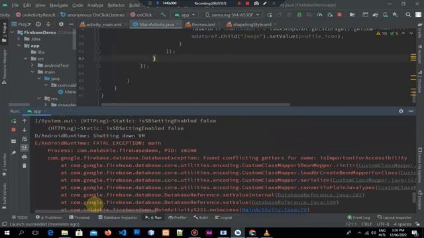Switch to shapeImgStyle.xml tab
Viewport: 424px width, 238px height.
[x=252, y=24]
